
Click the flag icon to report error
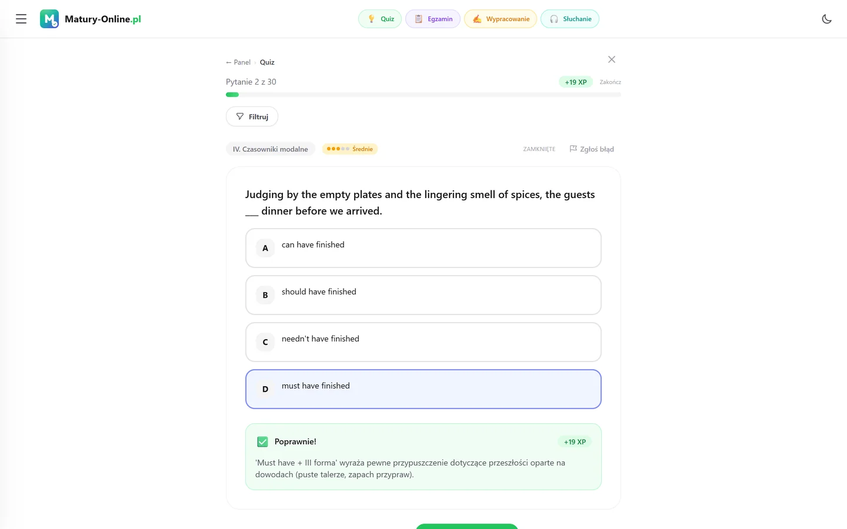pyautogui.click(x=573, y=149)
